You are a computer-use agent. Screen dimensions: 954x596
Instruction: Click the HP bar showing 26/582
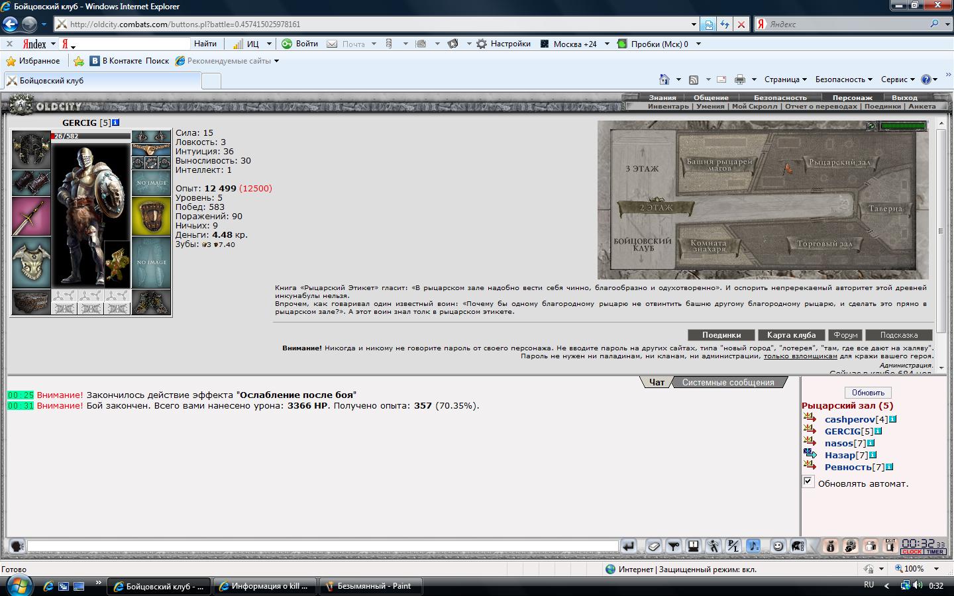(x=91, y=136)
